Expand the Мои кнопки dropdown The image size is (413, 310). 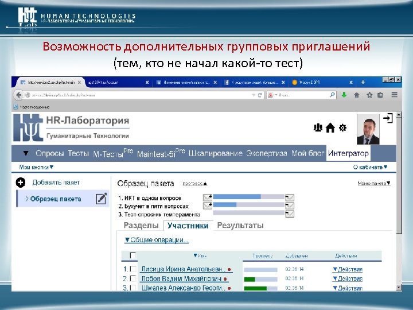coord(36,167)
